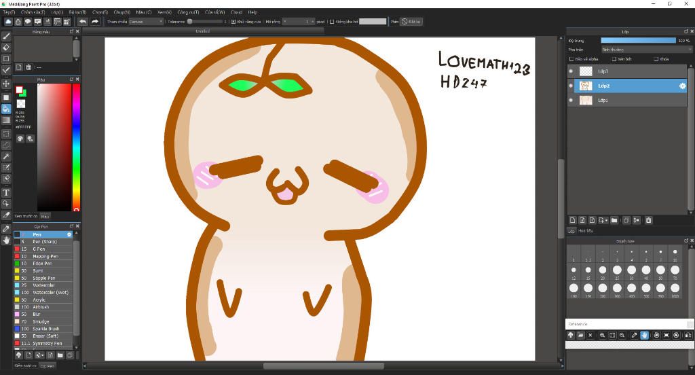Select the Dot/Shape fill tool
The height and width of the screenshot is (375, 695).
6,97
